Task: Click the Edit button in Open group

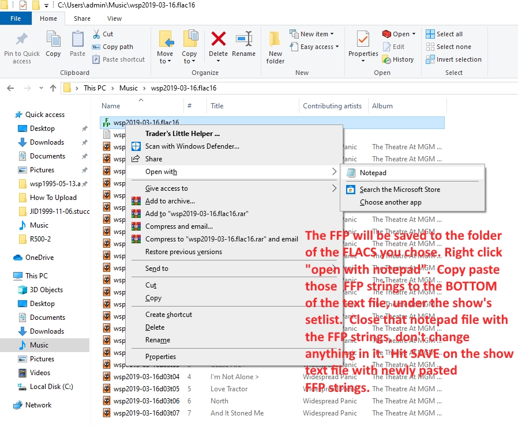Action: point(394,47)
